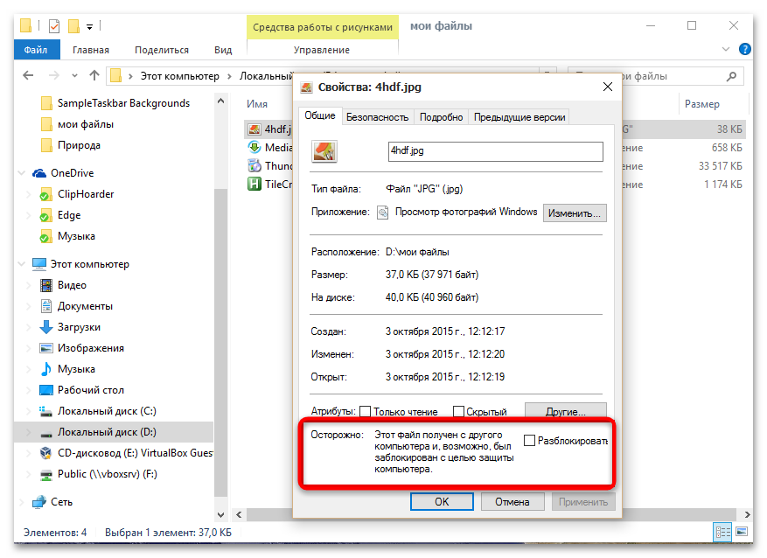767x558 pixels.
Task: Select SampleTaskbar Backgrounds folder
Action: [115, 103]
